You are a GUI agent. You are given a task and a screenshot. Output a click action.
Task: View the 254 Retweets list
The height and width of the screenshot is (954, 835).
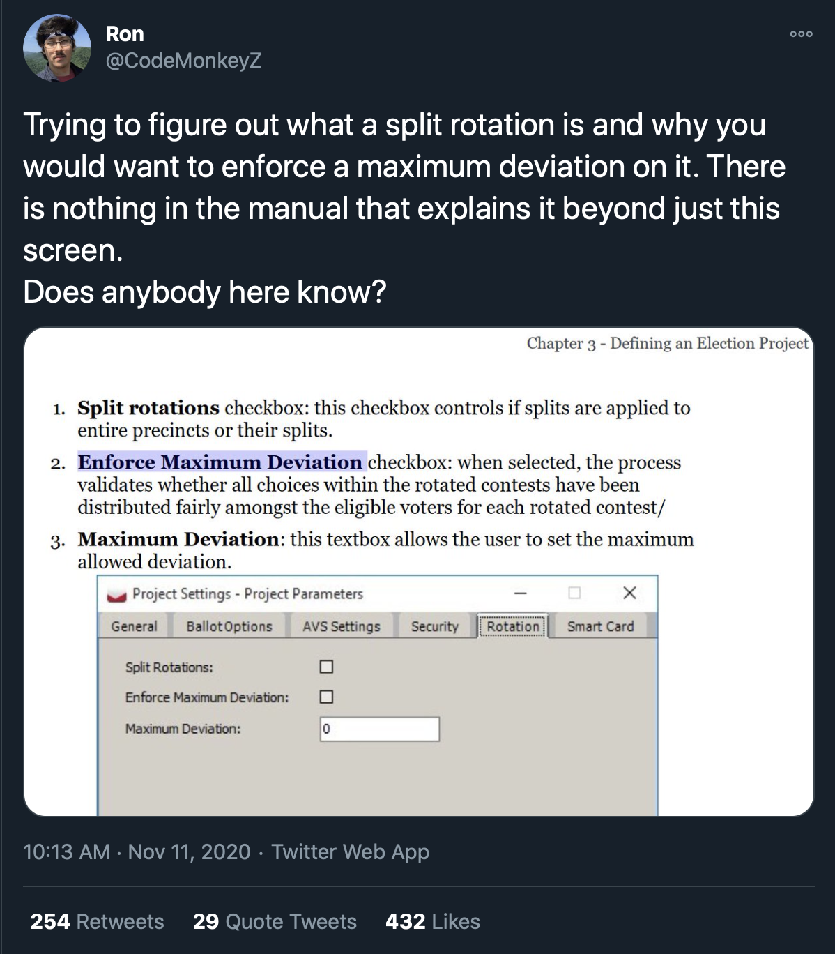[97, 921]
